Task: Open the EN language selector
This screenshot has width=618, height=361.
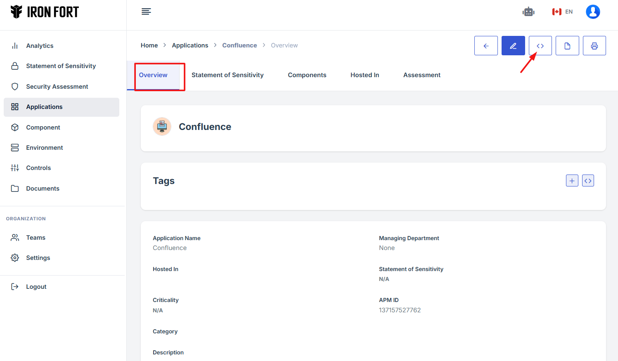Action: point(563,12)
